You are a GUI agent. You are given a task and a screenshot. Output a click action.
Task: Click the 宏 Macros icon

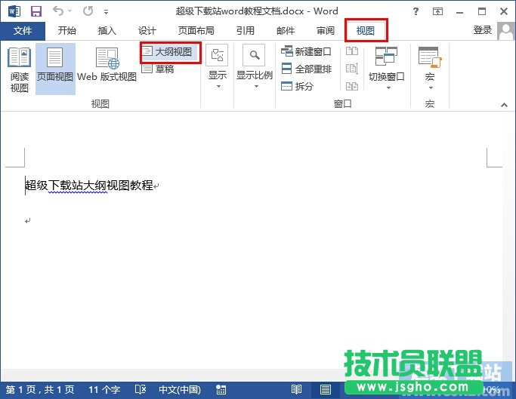(429, 57)
